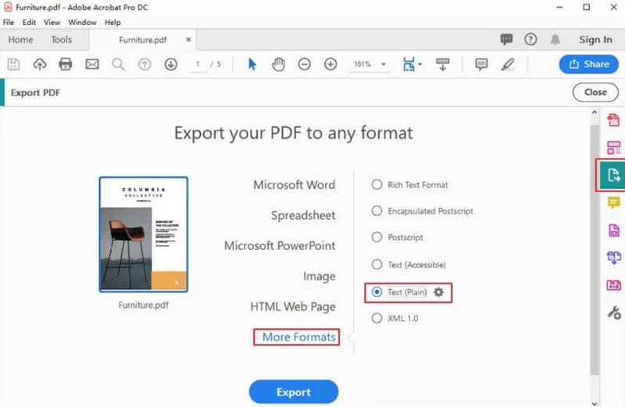This screenshot has width=625, height=407.
Task: Open the zoom level dropdown arrow
Action: [384, 64]
